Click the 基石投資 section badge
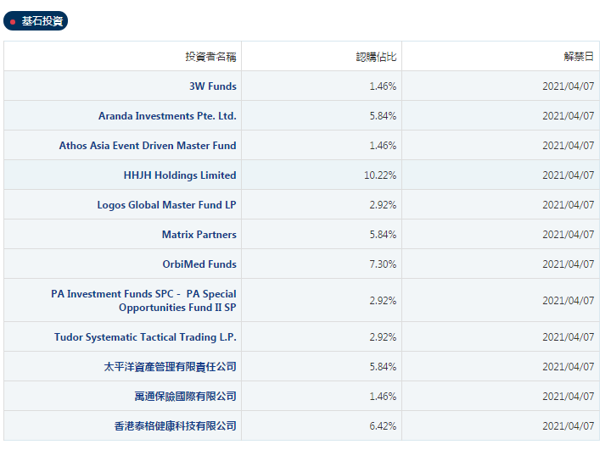605x450 pixels. click(36, 21)
